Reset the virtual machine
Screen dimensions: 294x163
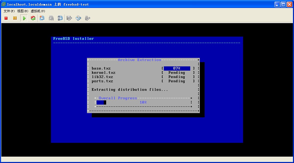[x=33, y=18]
